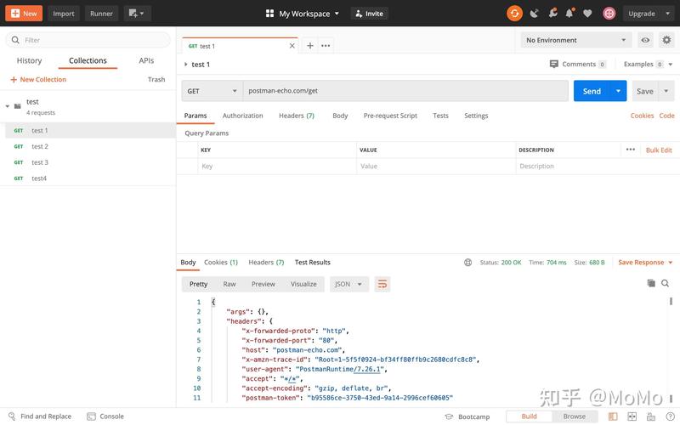
Task: Open the Manage Environments gear icon
Action: click(666, 40)
